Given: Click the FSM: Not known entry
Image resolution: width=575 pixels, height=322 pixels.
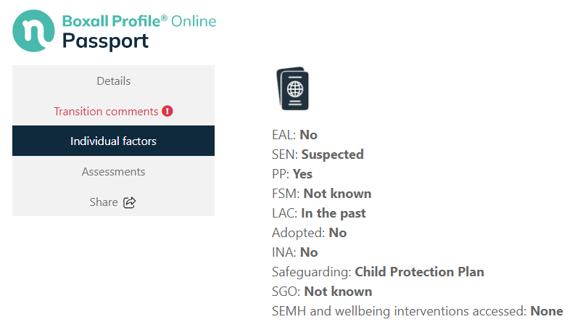Looking at the screenshot, I should [322, 194].
